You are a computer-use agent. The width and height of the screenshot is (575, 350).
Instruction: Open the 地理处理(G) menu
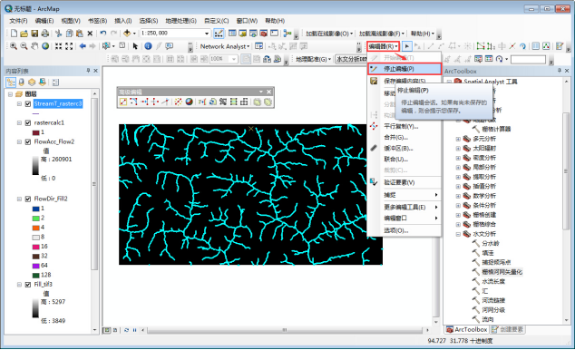tap(180, 21)
